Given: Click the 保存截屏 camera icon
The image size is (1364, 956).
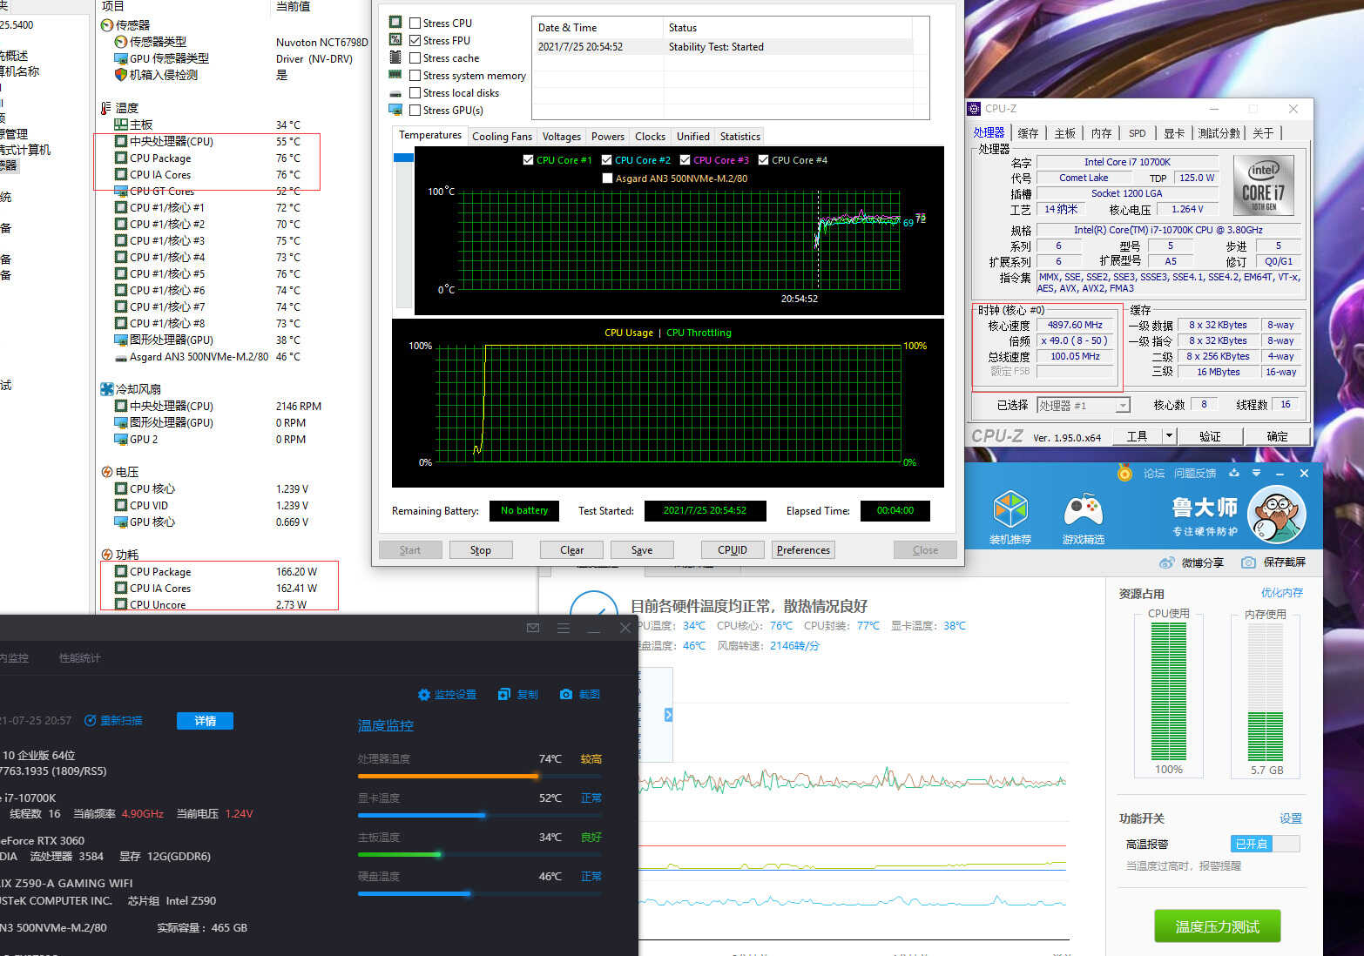Looking at the screenshot, I should (1248, 562).
